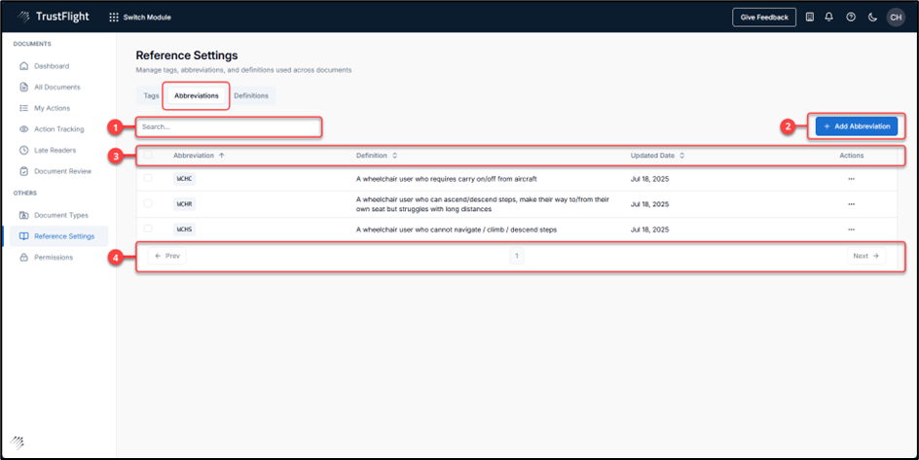Open actions menu for WCHC row
Image resolution: width=919 pixels, height=460 pixels.
851,179
